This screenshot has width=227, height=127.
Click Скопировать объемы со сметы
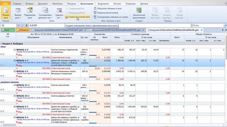tap(111, 17)
